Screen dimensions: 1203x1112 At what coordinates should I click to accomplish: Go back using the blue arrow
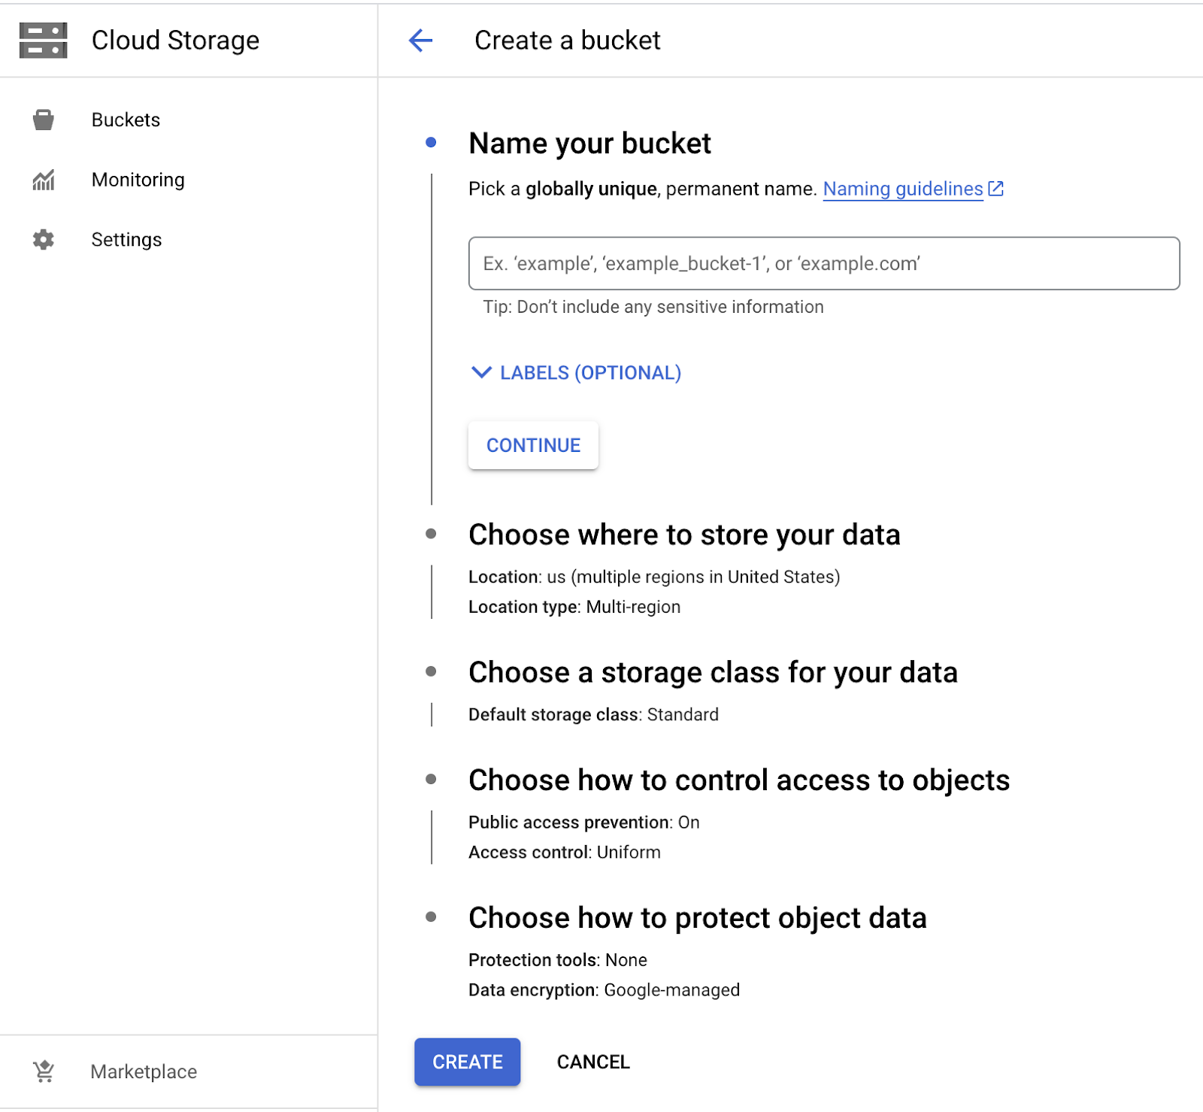(420, 41)
